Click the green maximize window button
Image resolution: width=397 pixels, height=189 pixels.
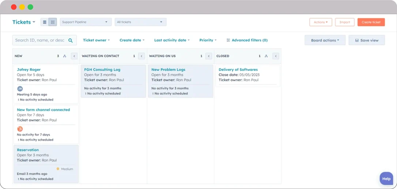[30, 7]
